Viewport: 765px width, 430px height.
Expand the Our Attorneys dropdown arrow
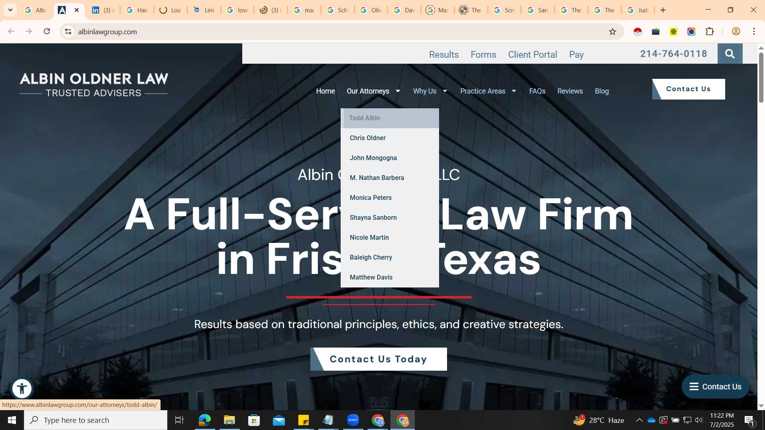(x=398, y=91)
